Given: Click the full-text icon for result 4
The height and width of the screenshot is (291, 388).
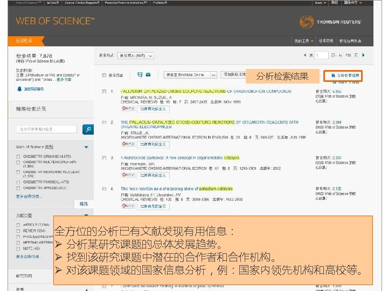Looking at the screenshot, I should (128, 205).
